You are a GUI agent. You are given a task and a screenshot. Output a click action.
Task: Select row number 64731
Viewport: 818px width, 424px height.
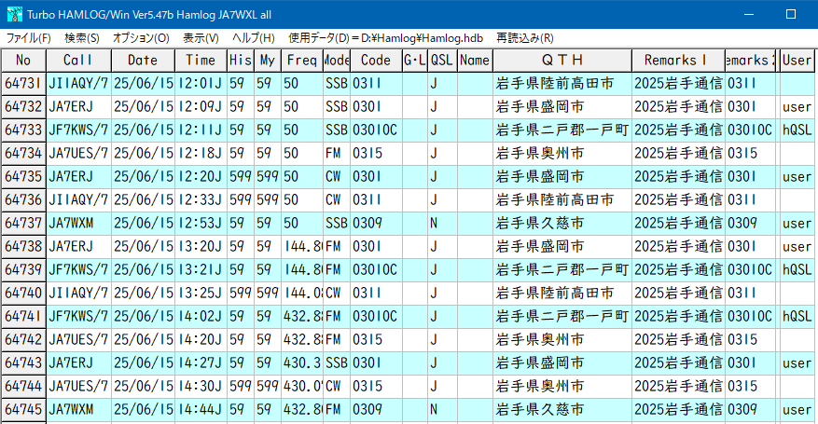coord(23,84)
